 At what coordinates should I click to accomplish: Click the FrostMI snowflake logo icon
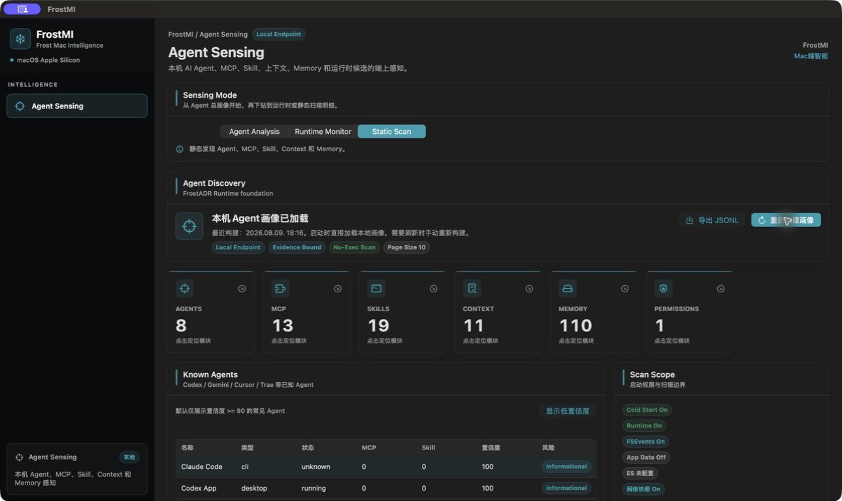click(x=20, y=39)
